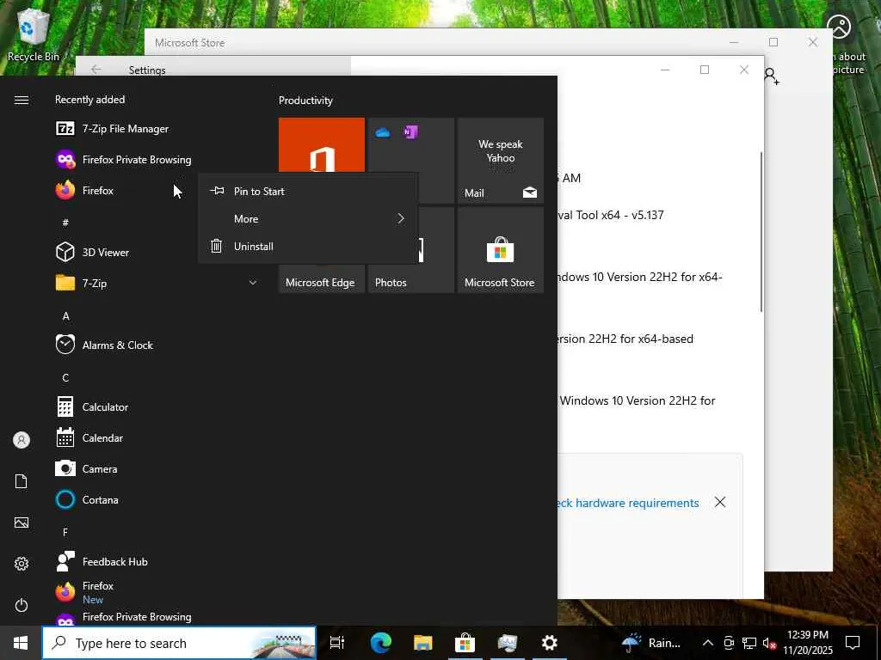The width and height of the screenshot is (881, 660).
Task: Open the Photos tile
Action: [x=410, y=278]
